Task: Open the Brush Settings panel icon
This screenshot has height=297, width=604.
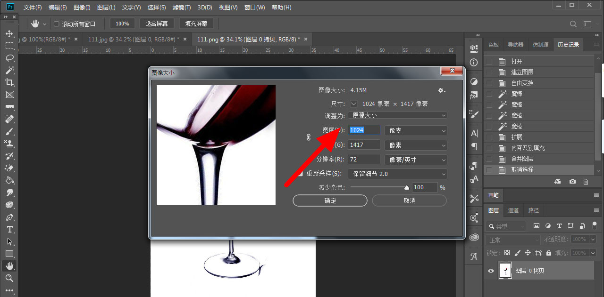Action: coord(474,114)
